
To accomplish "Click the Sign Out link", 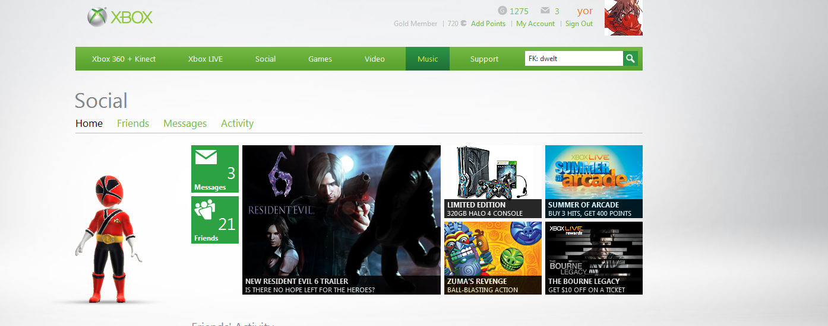I will tap(579, 24).
